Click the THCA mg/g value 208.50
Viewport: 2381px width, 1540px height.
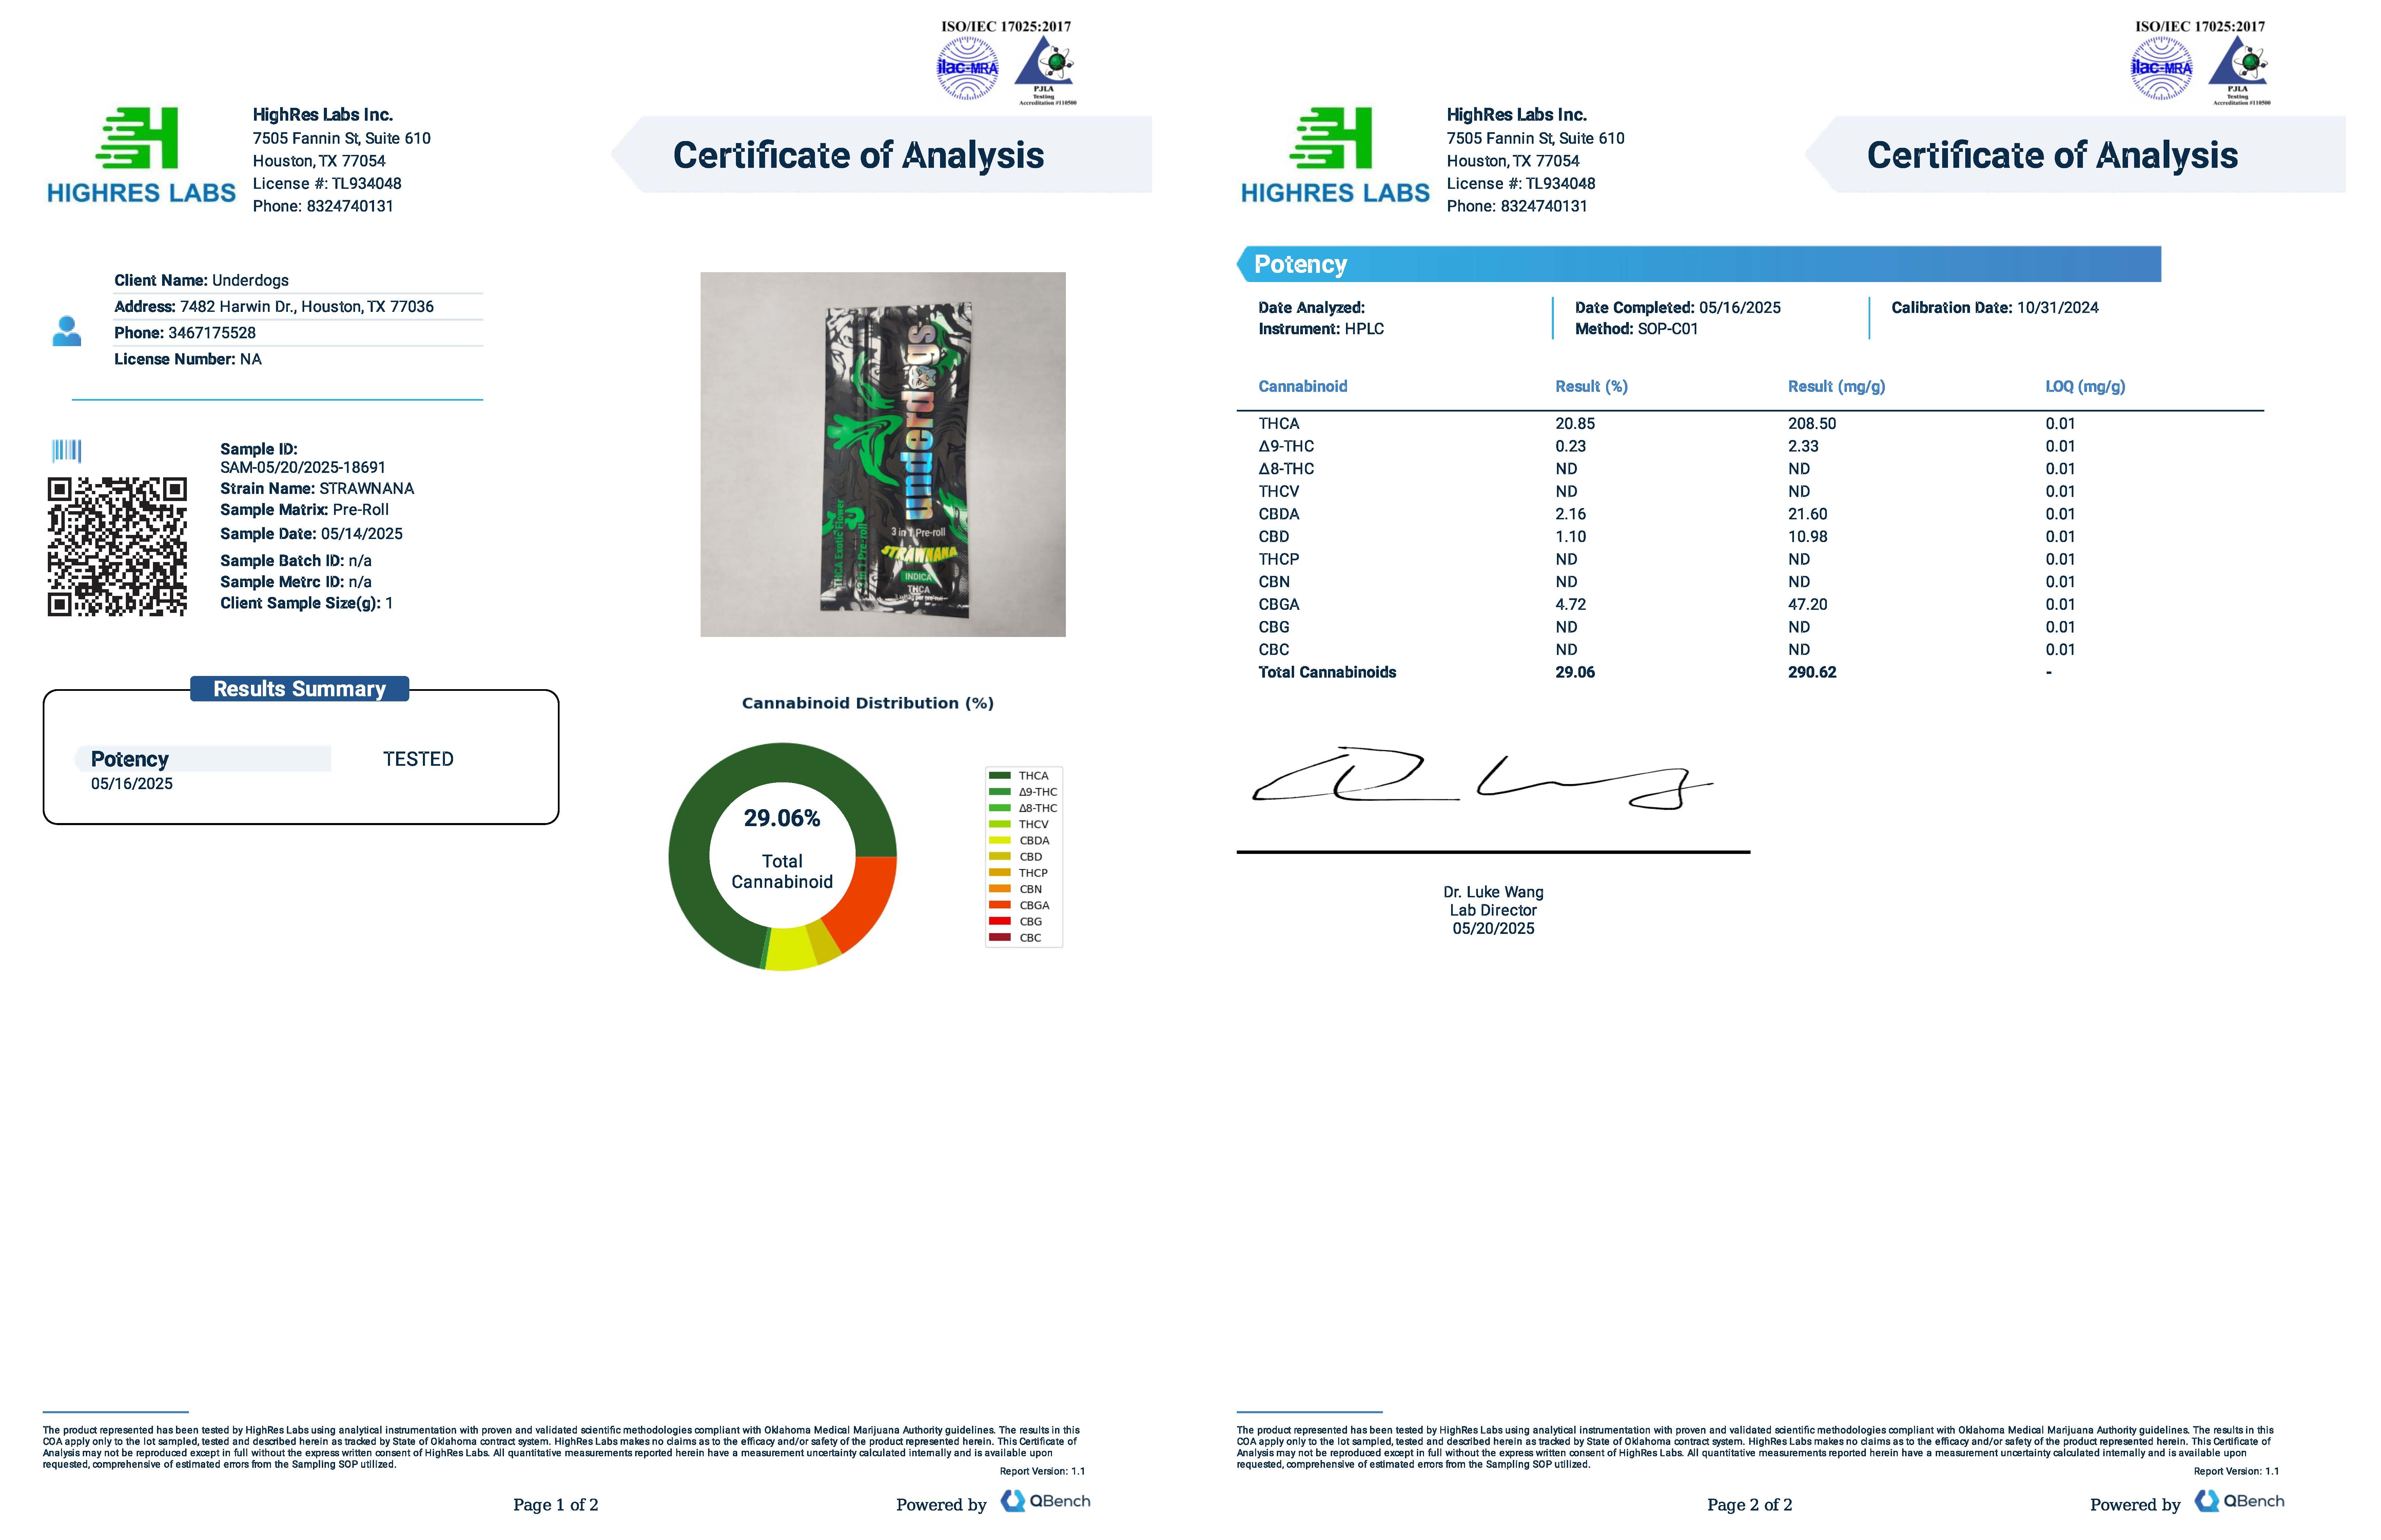(x=1812, y=424)
